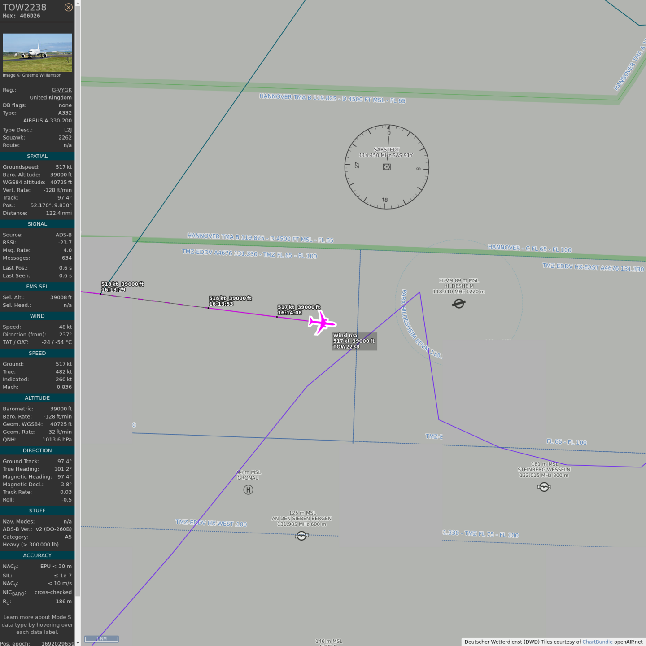Click the Steinberg-Wesseln glider site symbol
The height and width of the screenshot is (646, 646).
544,487
